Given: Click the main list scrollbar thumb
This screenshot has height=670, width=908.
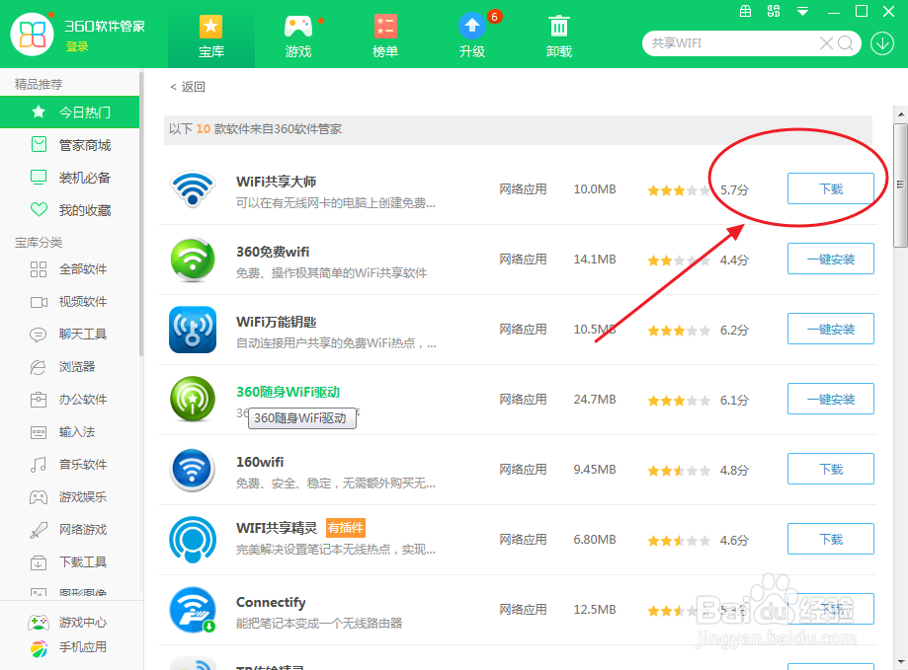Looking at the screenshot, I should tap(900, 185).
